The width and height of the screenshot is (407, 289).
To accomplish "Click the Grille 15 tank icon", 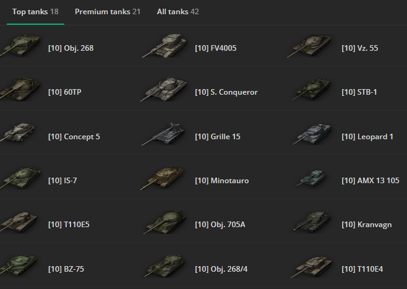I will click(163, 134).
